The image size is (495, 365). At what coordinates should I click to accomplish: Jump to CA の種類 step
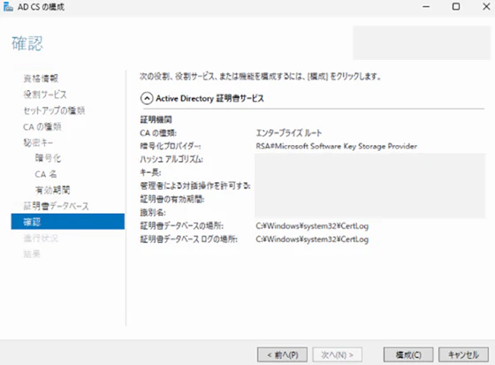pos(42,126)
